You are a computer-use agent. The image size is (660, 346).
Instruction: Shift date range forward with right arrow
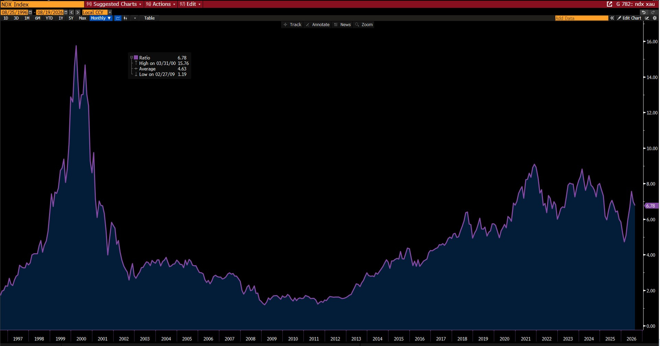(78, 12)
